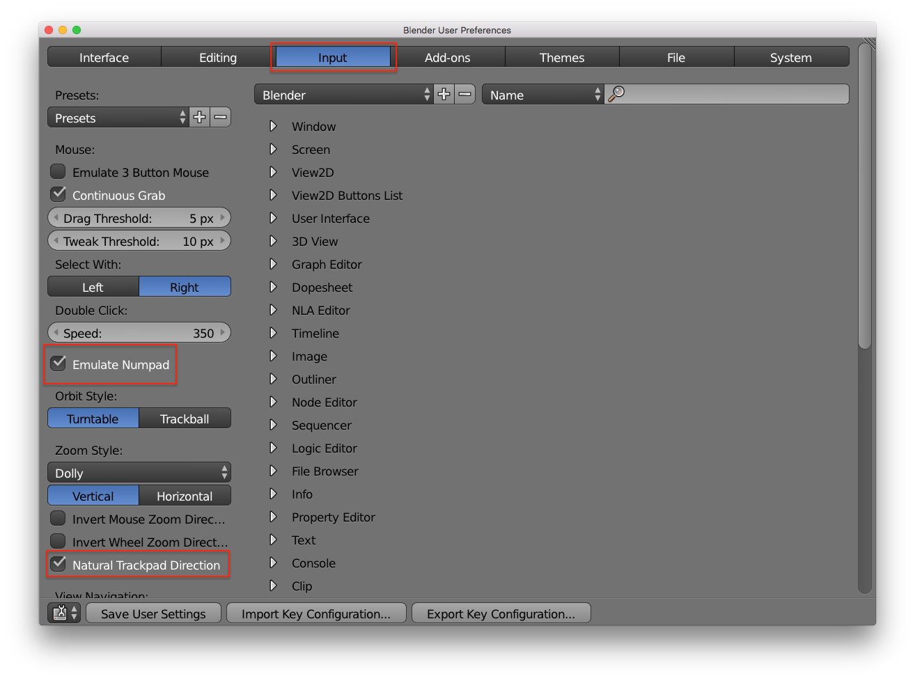915x681 pixels.
Task: Increase Double Click Speed with its right arrow
Action: pos(224,333)
